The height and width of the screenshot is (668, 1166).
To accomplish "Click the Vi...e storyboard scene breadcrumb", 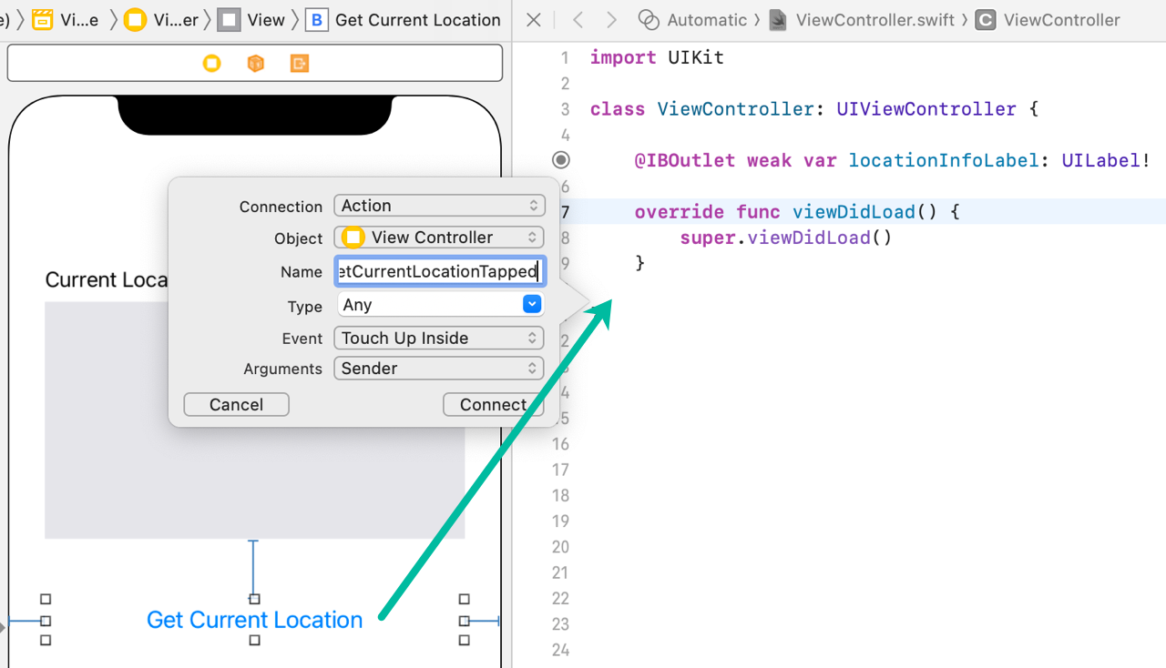I will pyautogui.click(x=66, y=20).
